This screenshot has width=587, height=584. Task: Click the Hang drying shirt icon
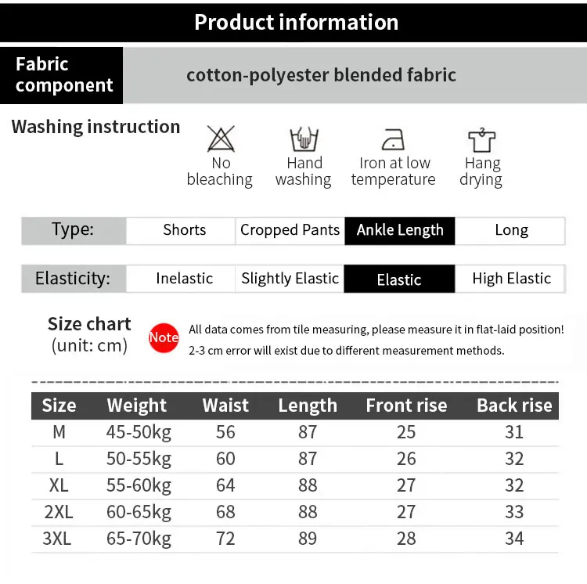pos(482,140)
